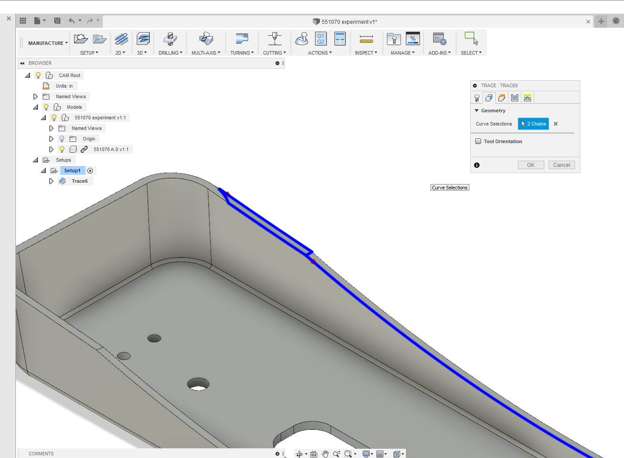Collapse the Setups tree node
Image resolution: width=624 pixels, height=458 pixels.
[x=36, y=160]
